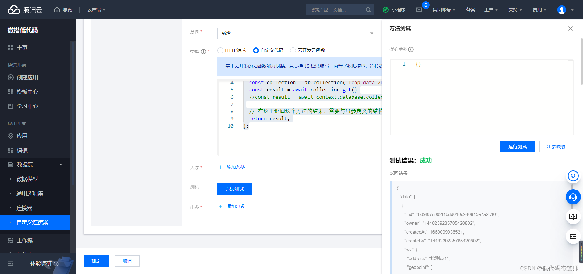Click the 主页 grid icon
Viewport: 583px width, 274px height.
coord(11,48)
